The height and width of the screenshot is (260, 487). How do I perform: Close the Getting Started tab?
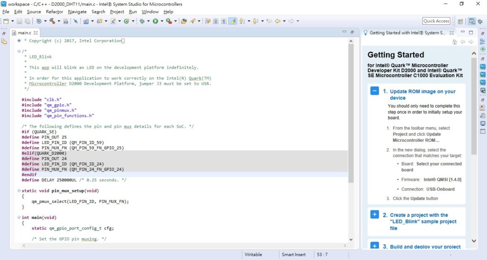[452, 33]
